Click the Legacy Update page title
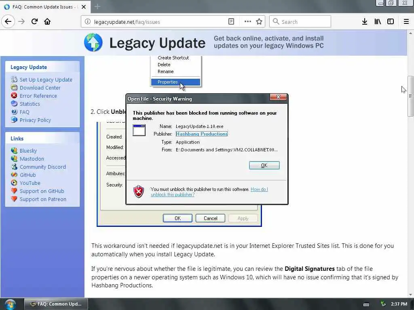The image size is (414, 310). click(157, 43)
